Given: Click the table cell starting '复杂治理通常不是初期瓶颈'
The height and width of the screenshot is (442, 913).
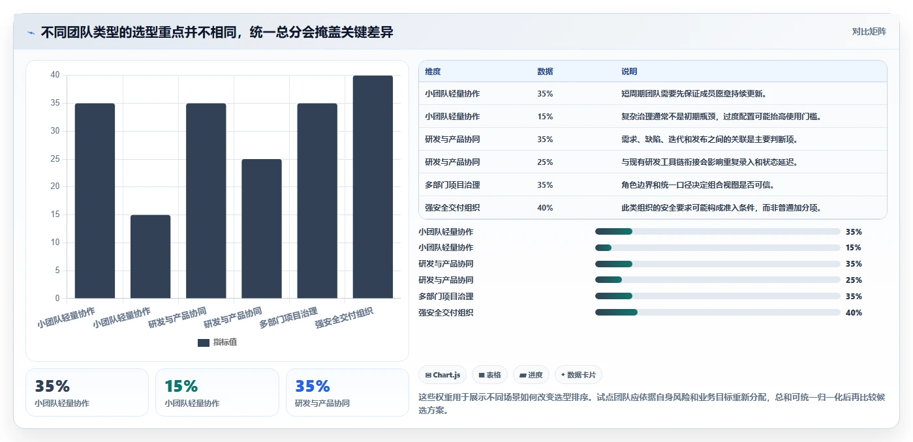Looking at the screenshot, I should pos(721,117).
